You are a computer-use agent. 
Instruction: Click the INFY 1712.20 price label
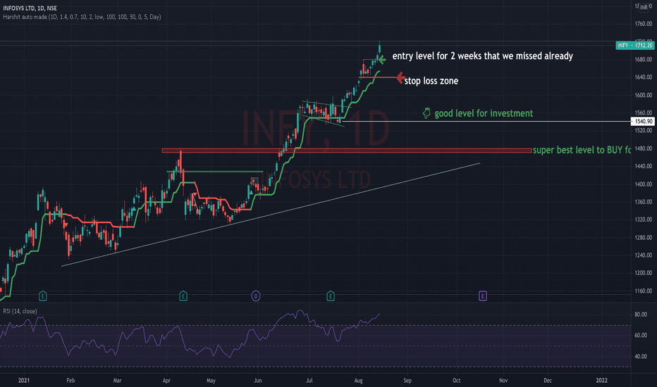click(634, 45)
